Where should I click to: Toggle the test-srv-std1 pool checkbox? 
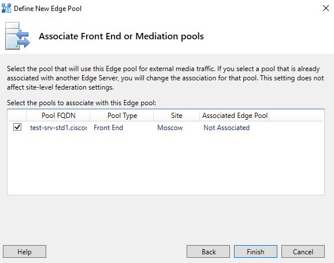17,127
